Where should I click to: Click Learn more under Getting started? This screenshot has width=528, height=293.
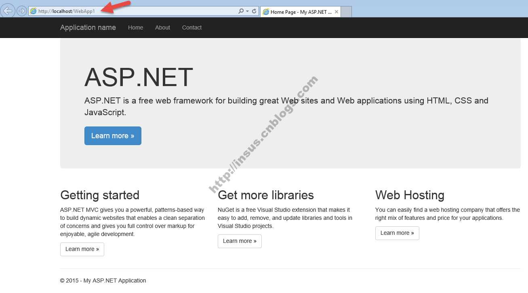(x=82, y=249)
